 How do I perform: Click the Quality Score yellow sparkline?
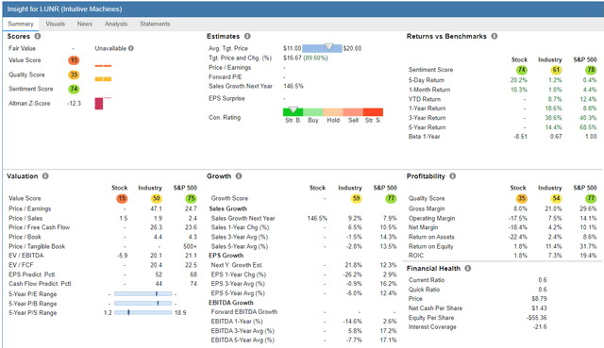(x=103, y=79)
